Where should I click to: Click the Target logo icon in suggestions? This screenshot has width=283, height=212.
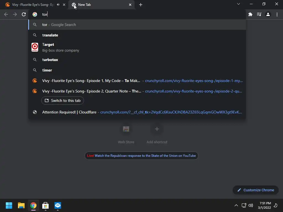pyautogui.click(x=35, y=47)
